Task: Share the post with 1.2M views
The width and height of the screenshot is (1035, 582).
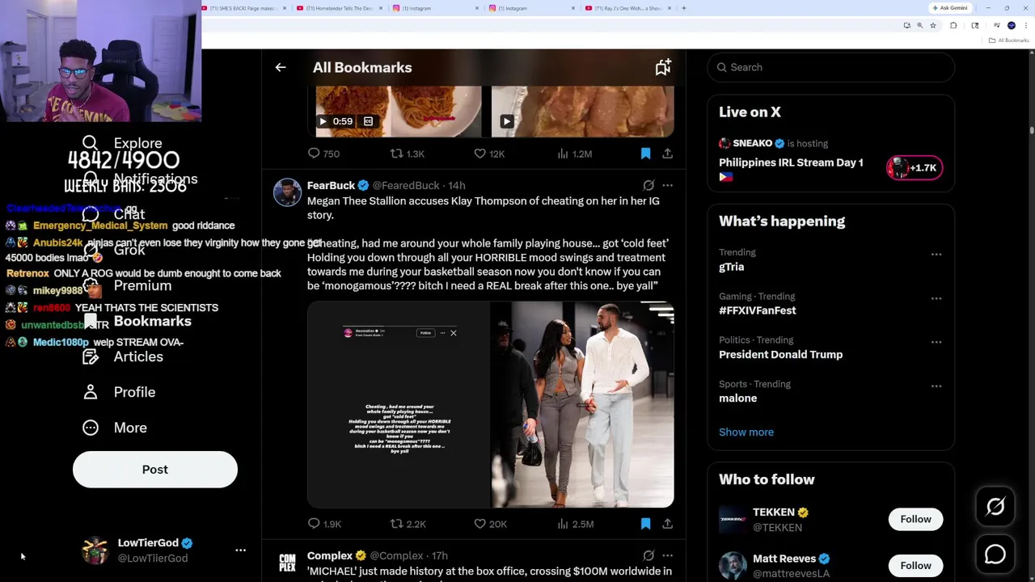Action: pyautogui.click(x=667, y=154)
